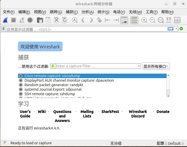
Task: Open the 跳转(G) menu
Action: [56, 12]
